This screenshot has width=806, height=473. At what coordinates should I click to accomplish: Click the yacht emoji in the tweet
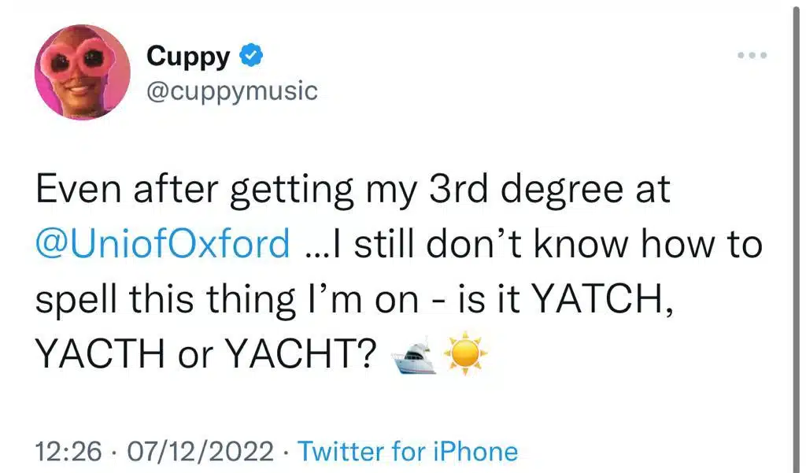pyautogui.click(x=413, y=354)
